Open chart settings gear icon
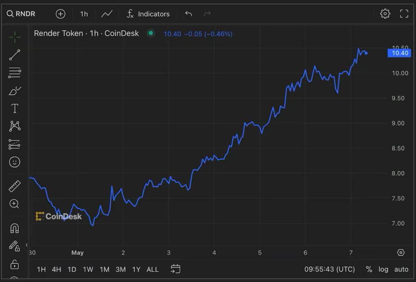This screenshot has width=416, height=282. [x=385, y=13]
